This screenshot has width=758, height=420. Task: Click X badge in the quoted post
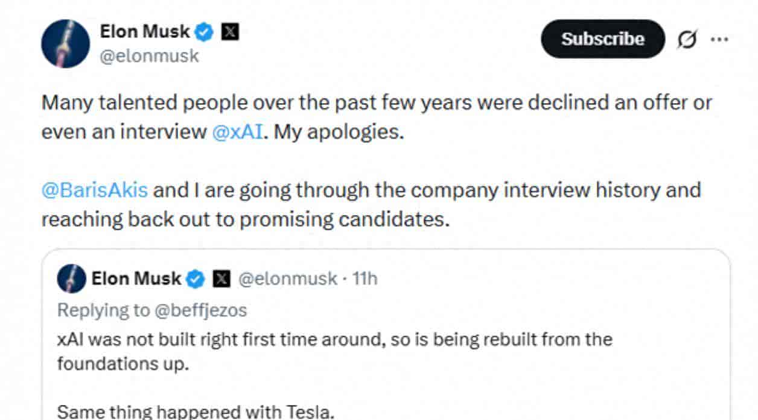pyautogui.click(x=222, y=278)
